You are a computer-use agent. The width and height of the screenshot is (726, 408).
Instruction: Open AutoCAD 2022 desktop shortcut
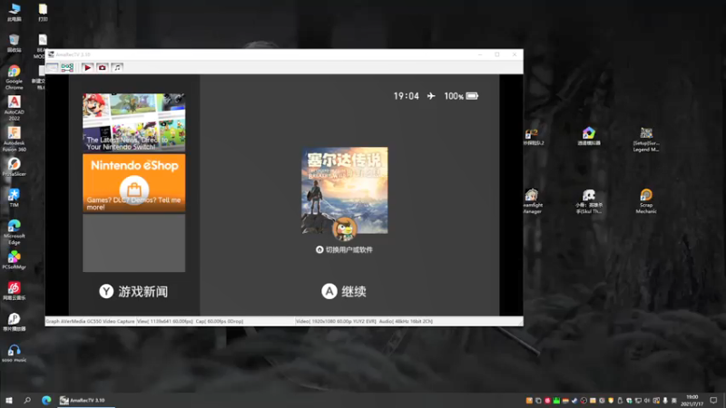click(x=14, y=108)
